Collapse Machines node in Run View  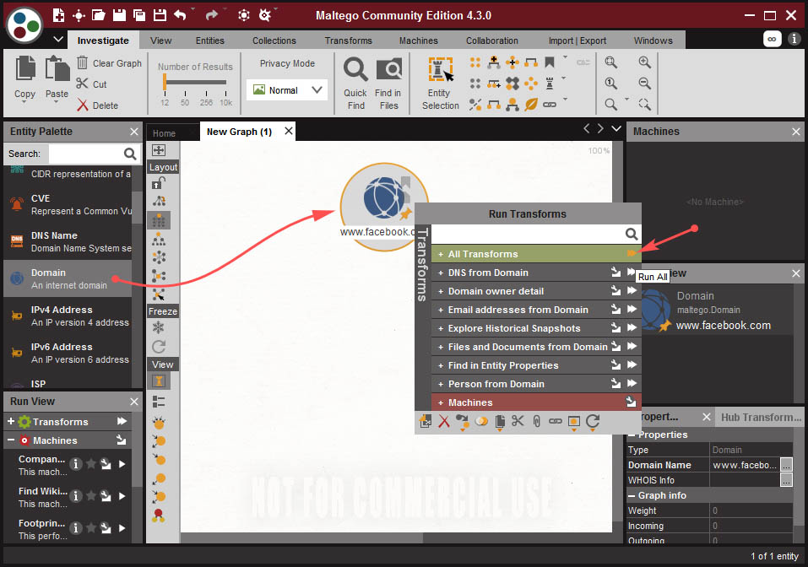tap(11, 440)
